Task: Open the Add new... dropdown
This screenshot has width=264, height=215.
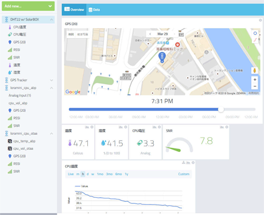Action: click(28, 6)
